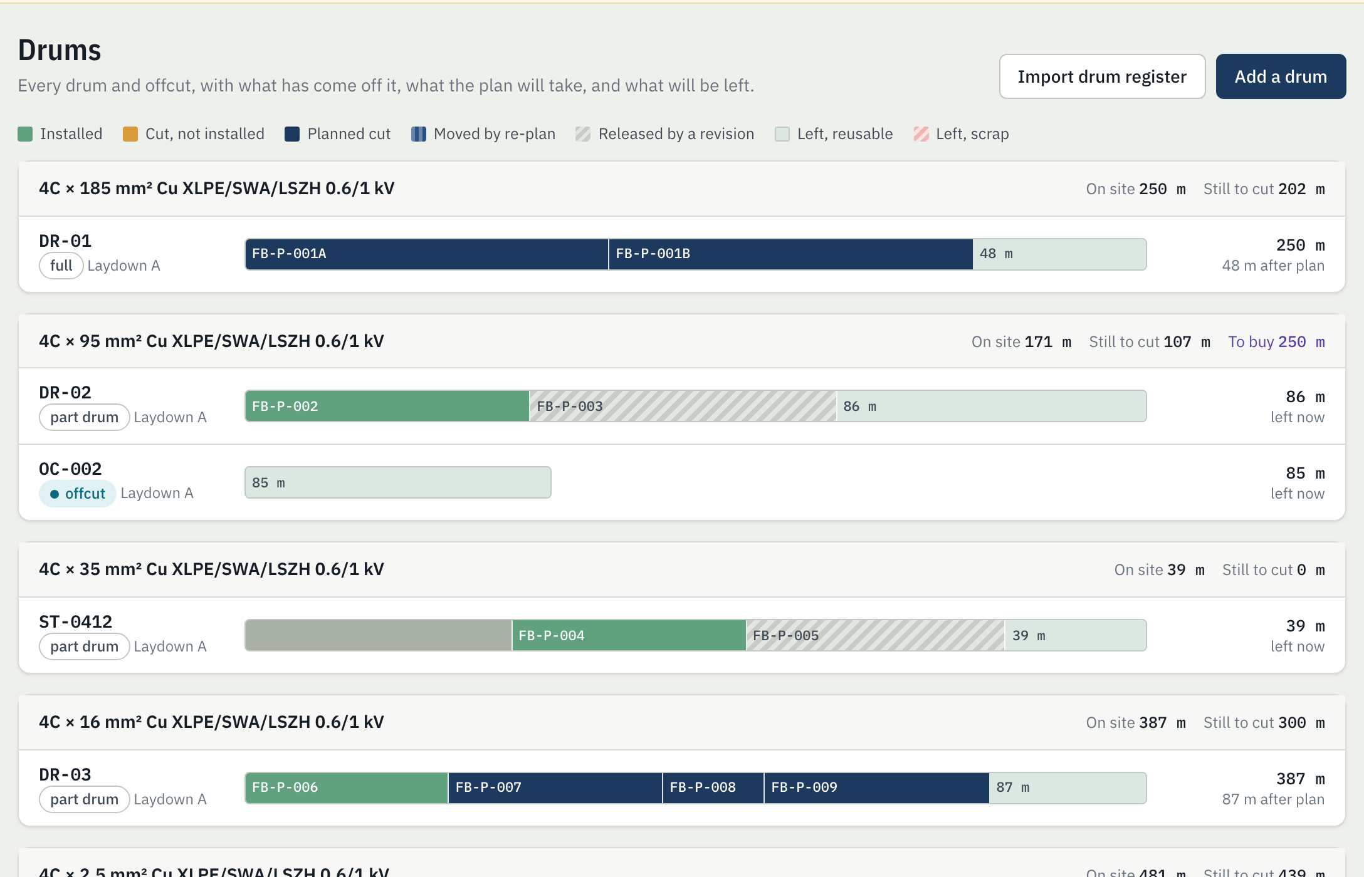Click the Planned cut navy swatch

click(x=292, y=134)
